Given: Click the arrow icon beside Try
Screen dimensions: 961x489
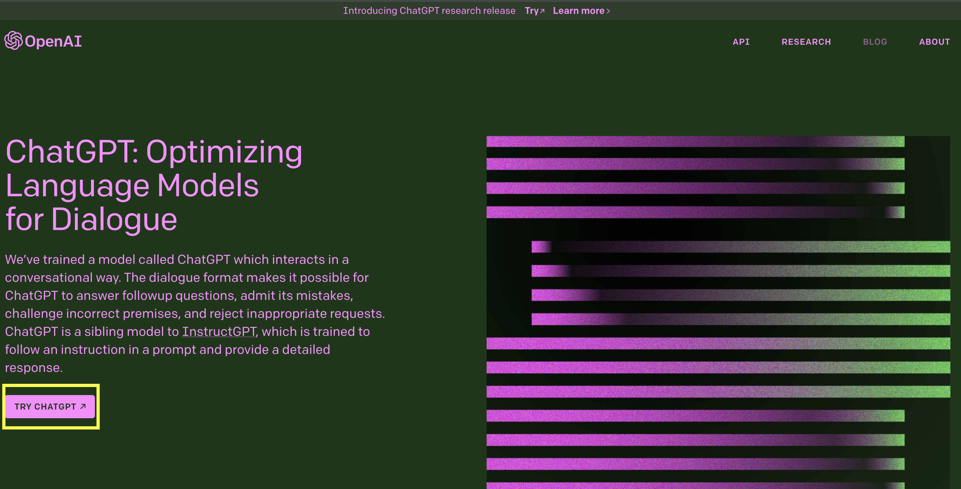Looking at the screenshot, I should [x=543, y=11].
